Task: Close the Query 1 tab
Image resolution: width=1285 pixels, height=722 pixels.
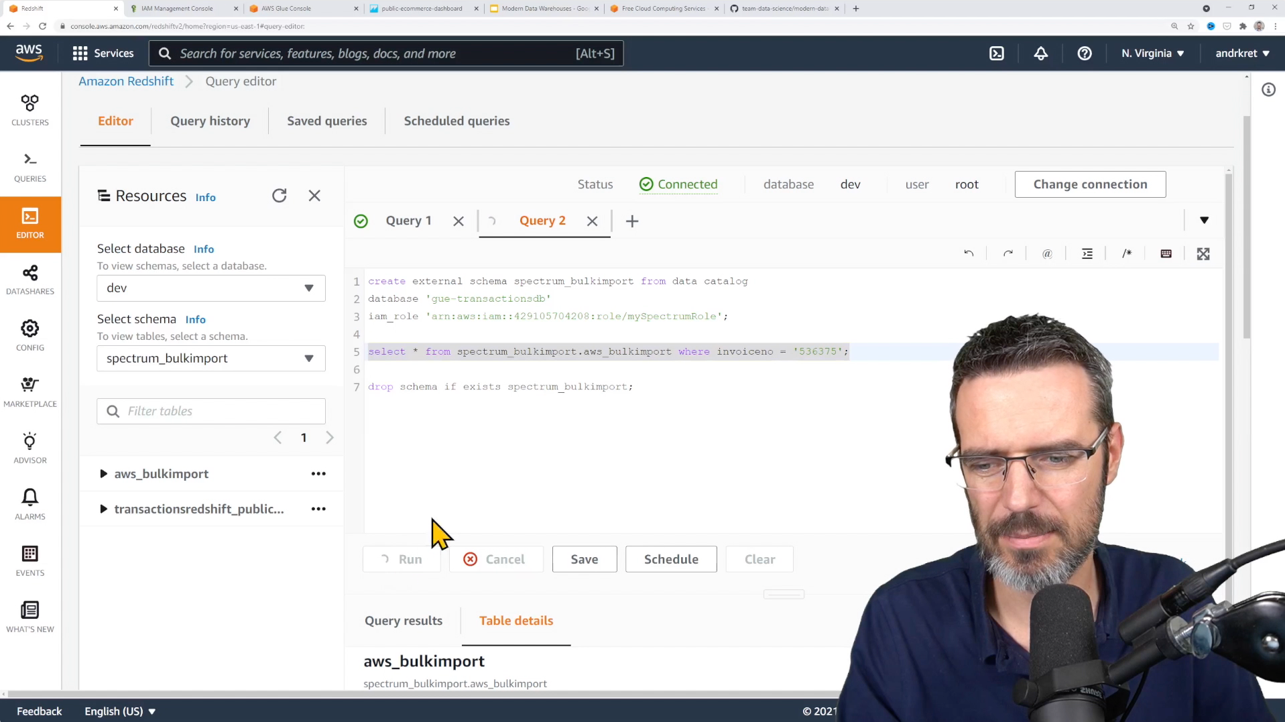Action: tap(458, 221)
